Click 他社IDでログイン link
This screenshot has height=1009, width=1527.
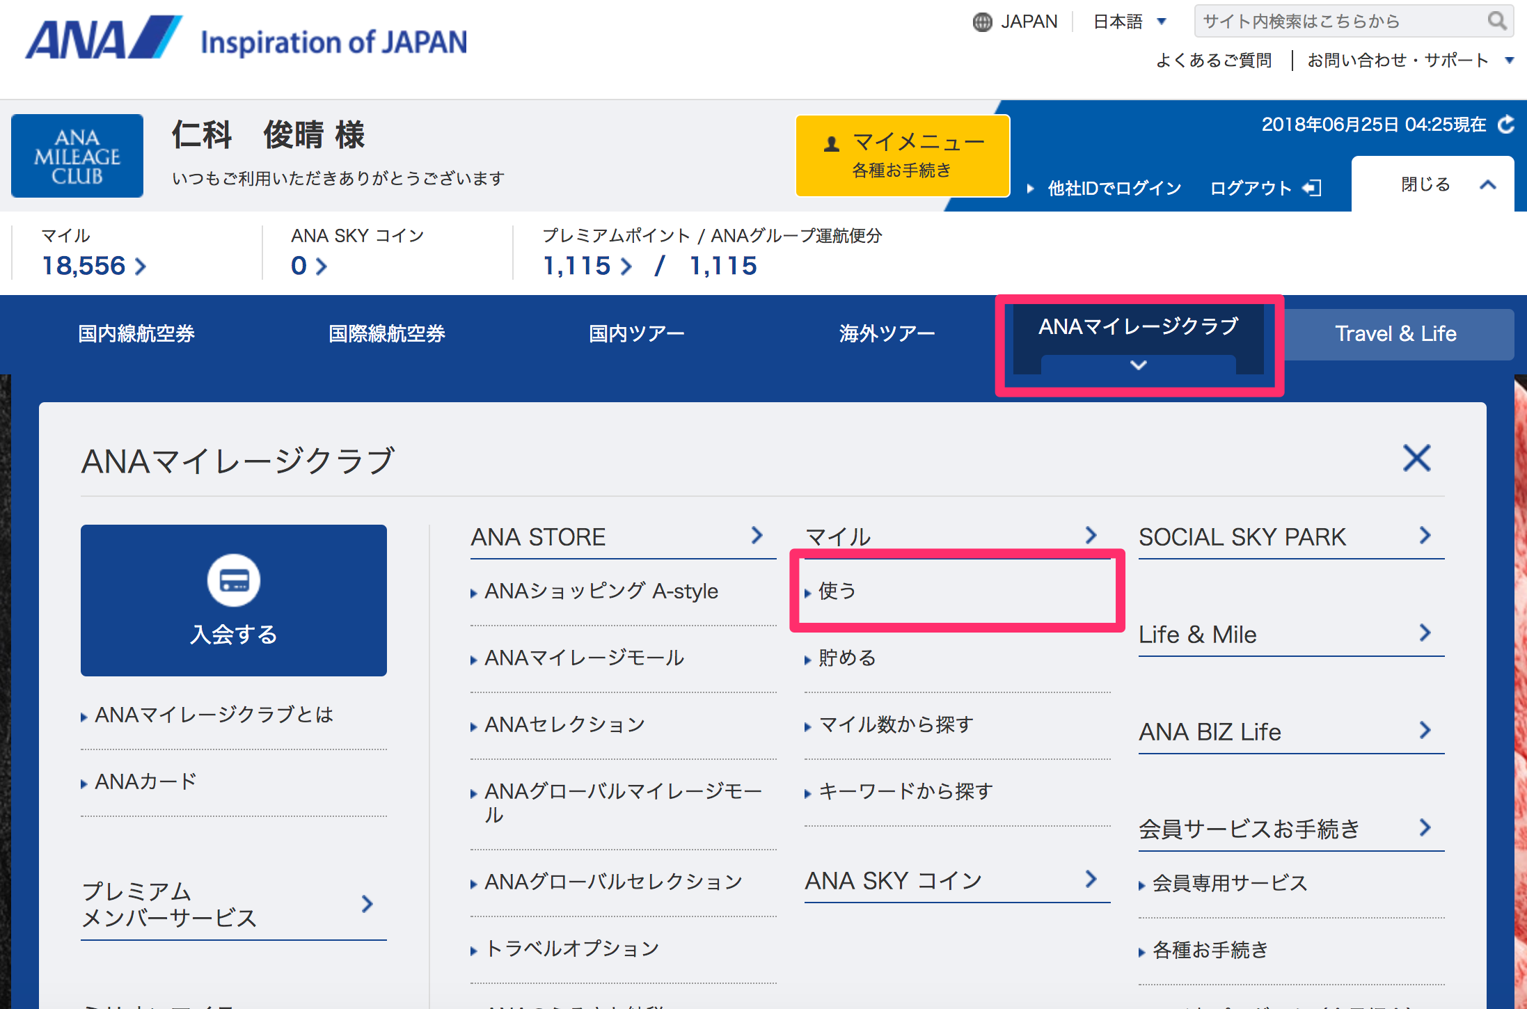(1114, 188)
